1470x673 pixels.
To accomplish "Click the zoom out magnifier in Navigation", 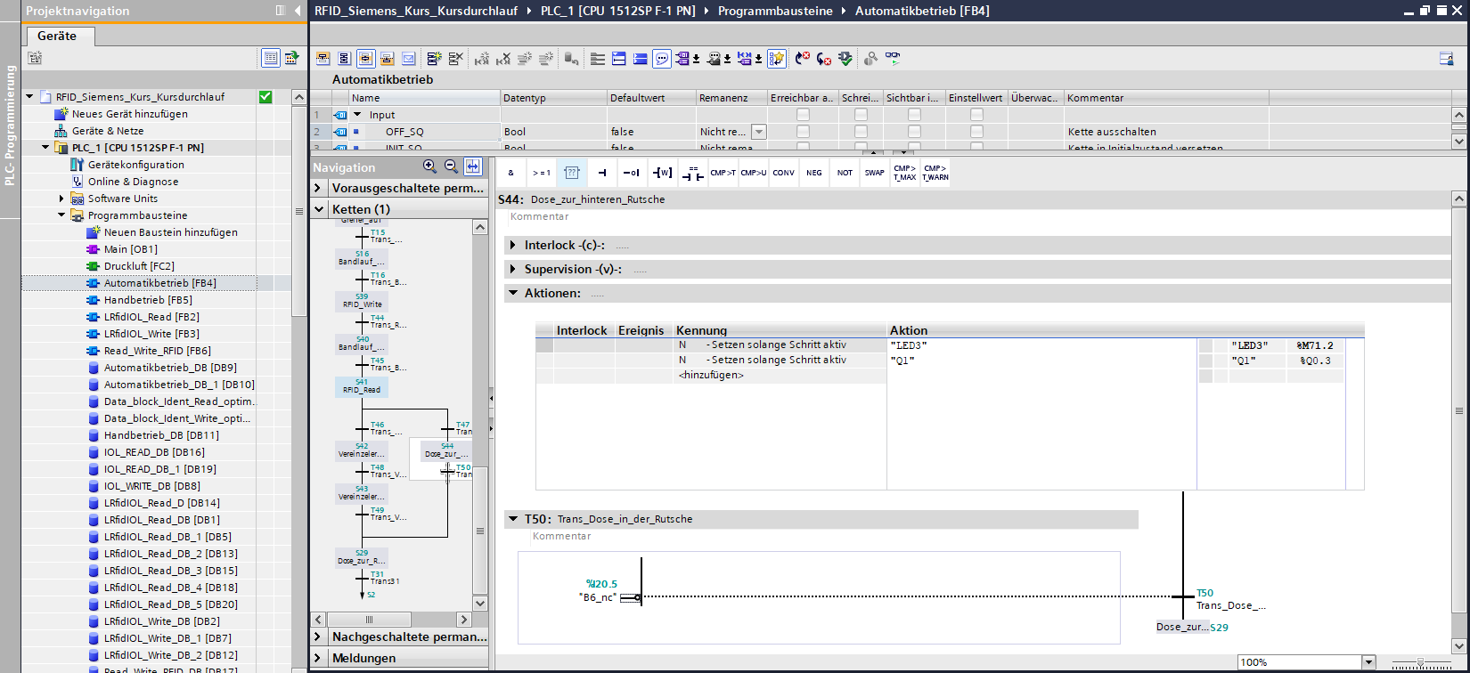I will click(451, 166).
